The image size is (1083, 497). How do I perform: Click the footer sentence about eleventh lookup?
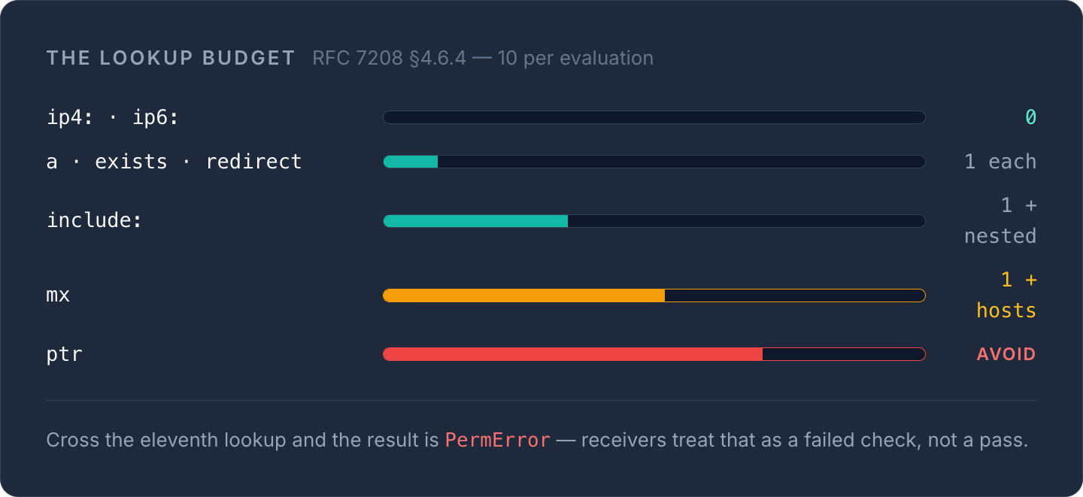pos(537,440)
